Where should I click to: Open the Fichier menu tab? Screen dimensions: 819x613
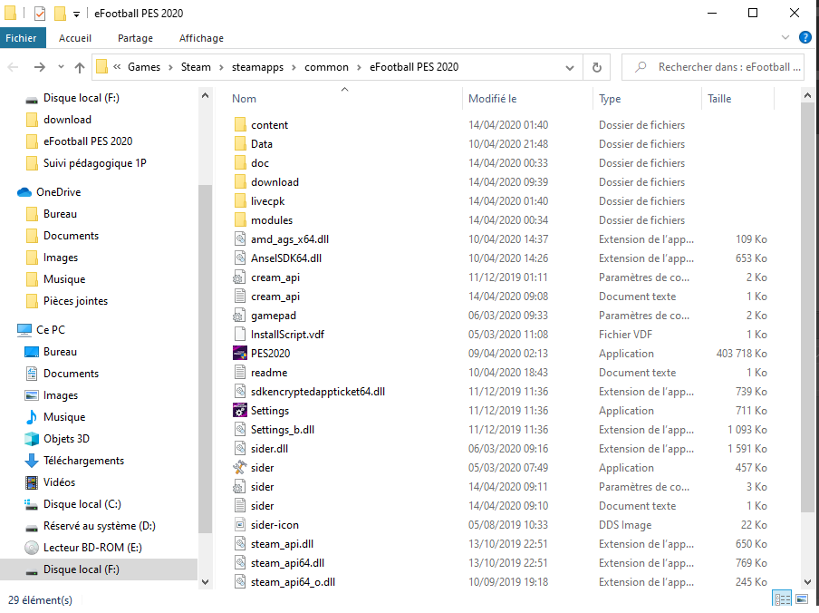22,38
